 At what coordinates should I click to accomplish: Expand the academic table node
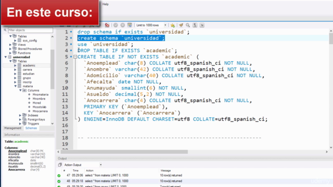pos(15,65)
